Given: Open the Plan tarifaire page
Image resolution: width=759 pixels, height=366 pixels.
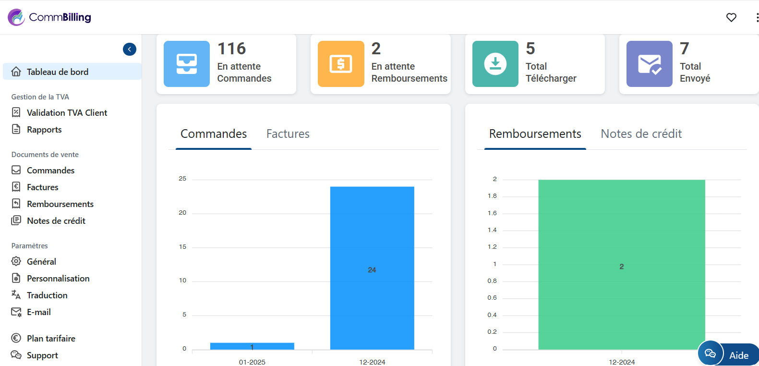Looking at the screenshot, I should (x=51, y=339).
